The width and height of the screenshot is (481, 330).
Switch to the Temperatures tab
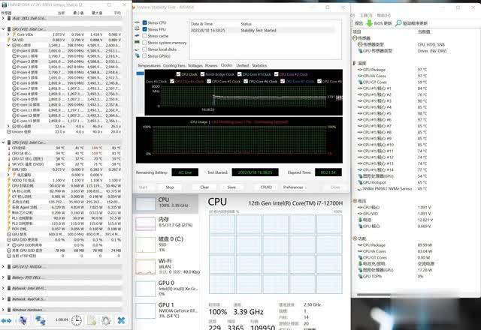coord(149,66)
